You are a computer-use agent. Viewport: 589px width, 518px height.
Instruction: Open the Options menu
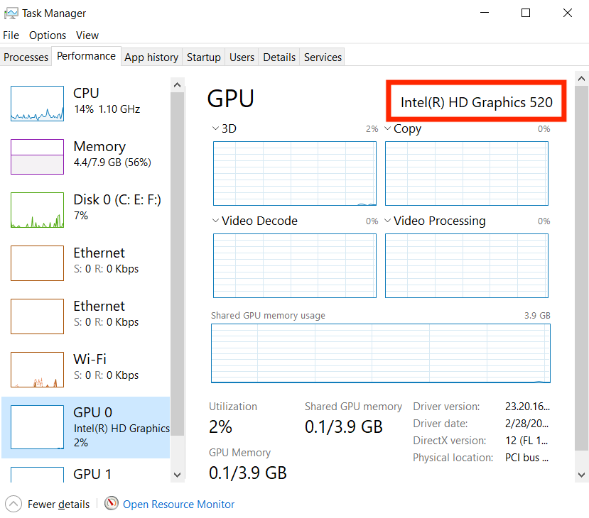coord(48,35)
